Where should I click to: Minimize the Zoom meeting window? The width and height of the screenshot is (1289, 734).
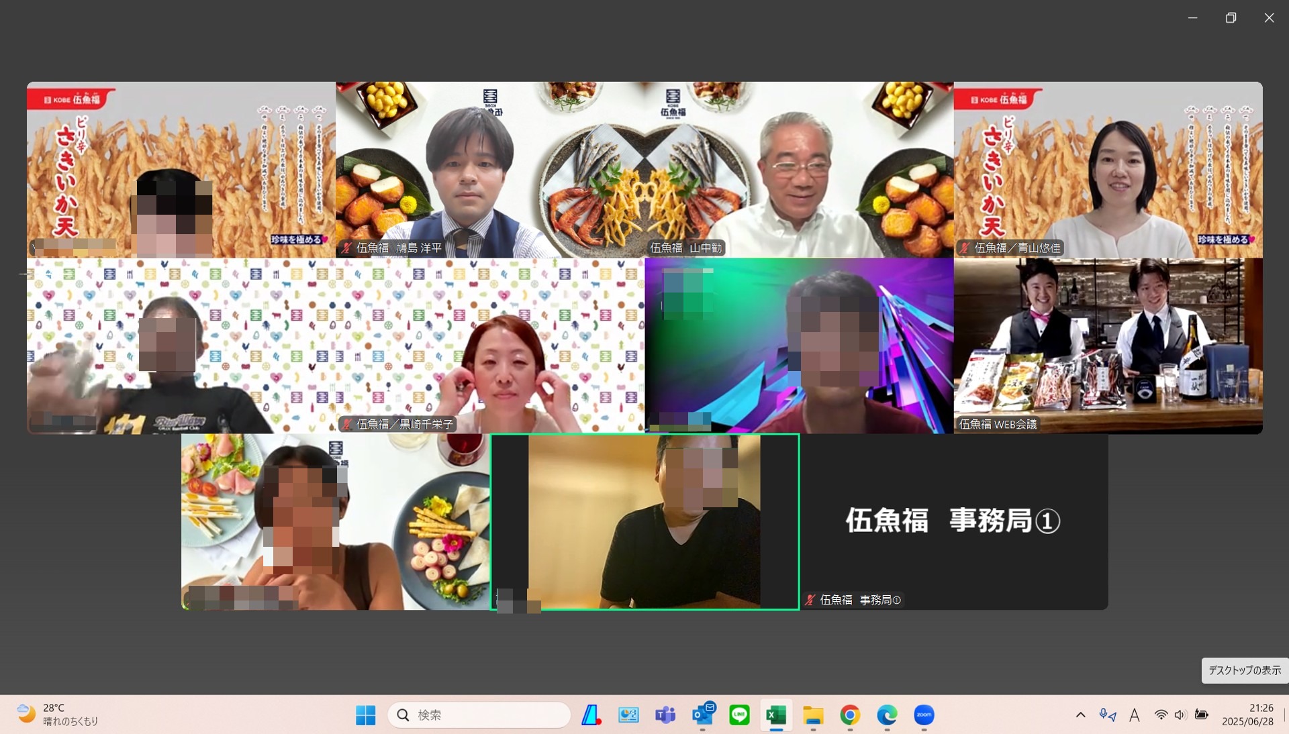[x=1192, y=18]
